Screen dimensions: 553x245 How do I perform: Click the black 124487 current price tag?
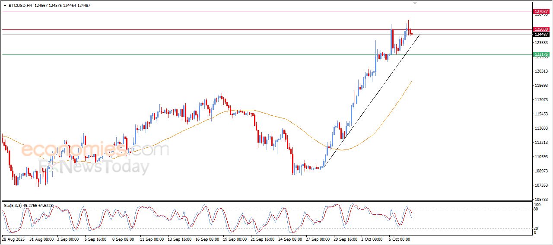point(541,35)
